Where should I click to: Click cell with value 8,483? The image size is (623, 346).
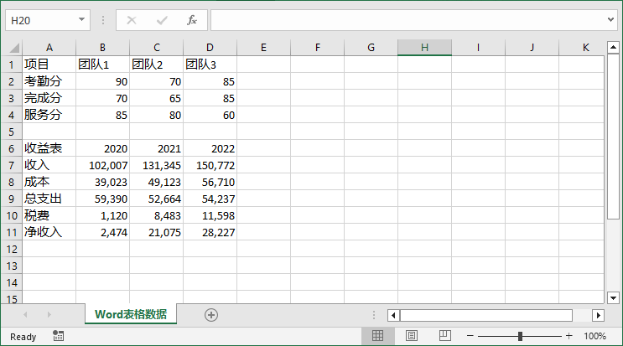click(156, 215)
